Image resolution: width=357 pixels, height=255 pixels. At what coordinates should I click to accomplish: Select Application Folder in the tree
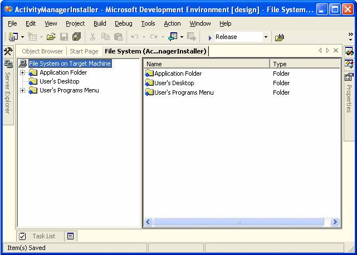pyautogui.click(x=63, y=72)
